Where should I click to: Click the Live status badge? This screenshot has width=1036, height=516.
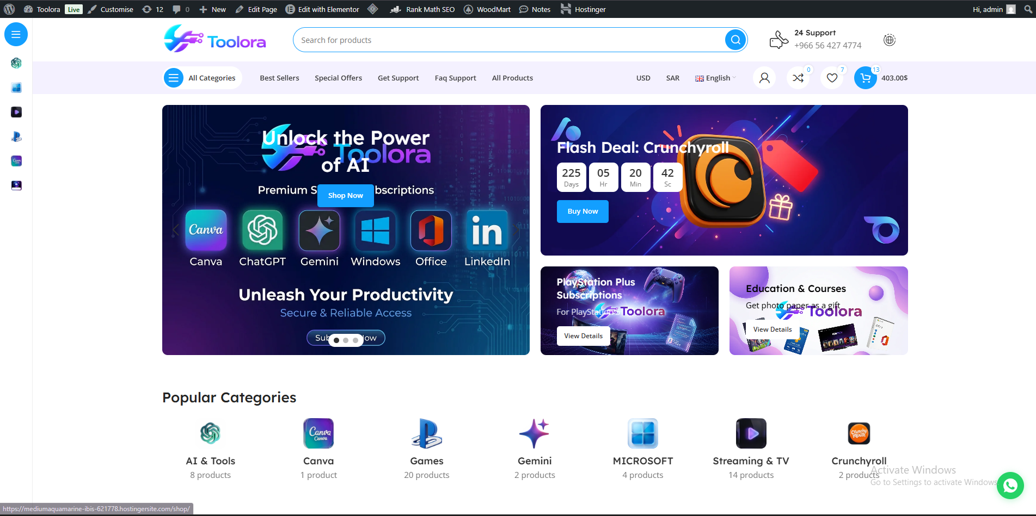(x=73, y=9)
